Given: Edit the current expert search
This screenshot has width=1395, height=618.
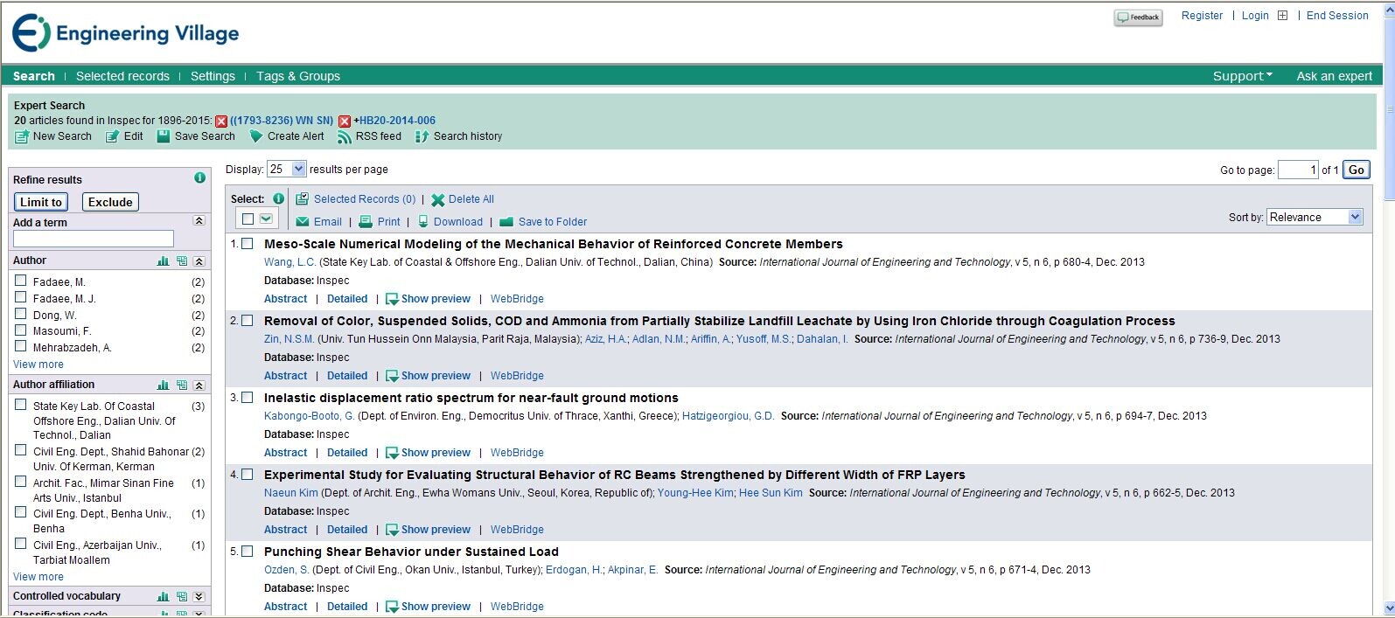Looking at the screenshot, I should pos(124,136).
